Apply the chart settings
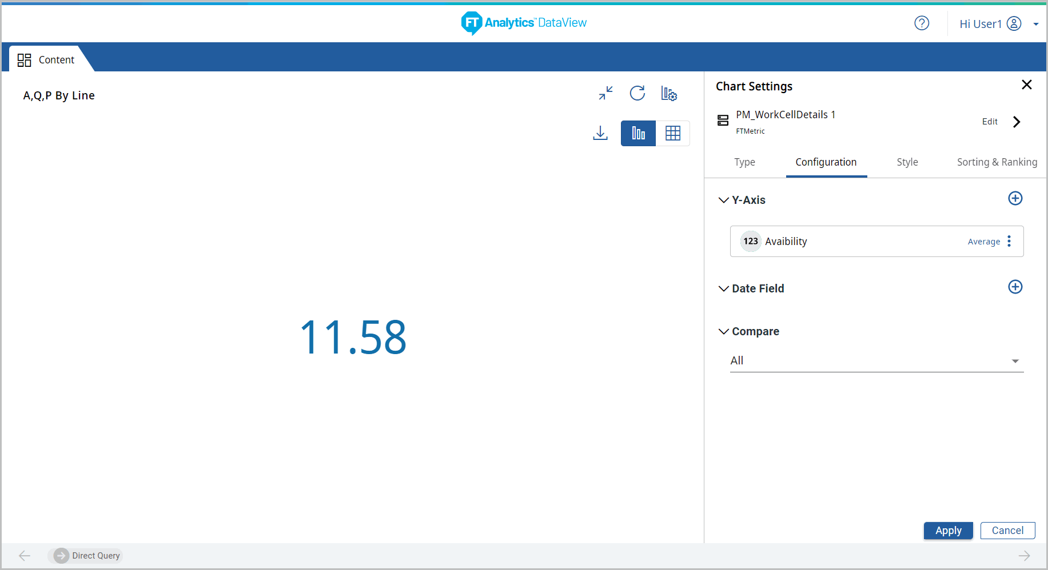Screen dimensions: 1048x570 tap(948, 531)
